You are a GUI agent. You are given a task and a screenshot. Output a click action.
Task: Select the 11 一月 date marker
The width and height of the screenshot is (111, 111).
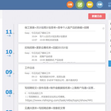pyautogui.click(x=9, y=33)
